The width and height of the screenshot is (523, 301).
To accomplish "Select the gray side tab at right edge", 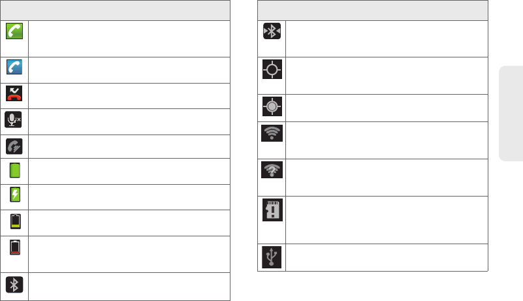I will tap(510, 116).
